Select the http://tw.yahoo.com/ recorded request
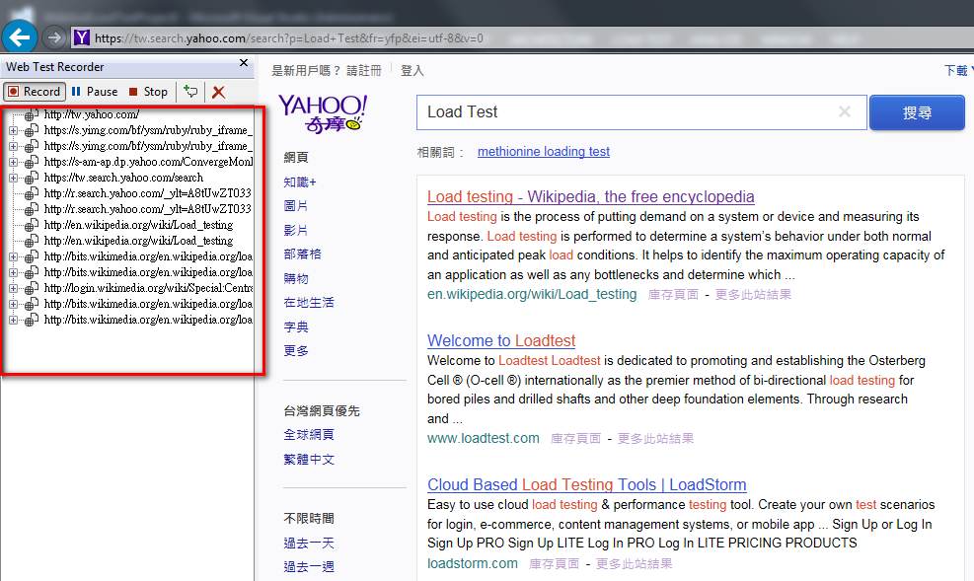This screenshot has width=974, height=581. tap(92, 114)
